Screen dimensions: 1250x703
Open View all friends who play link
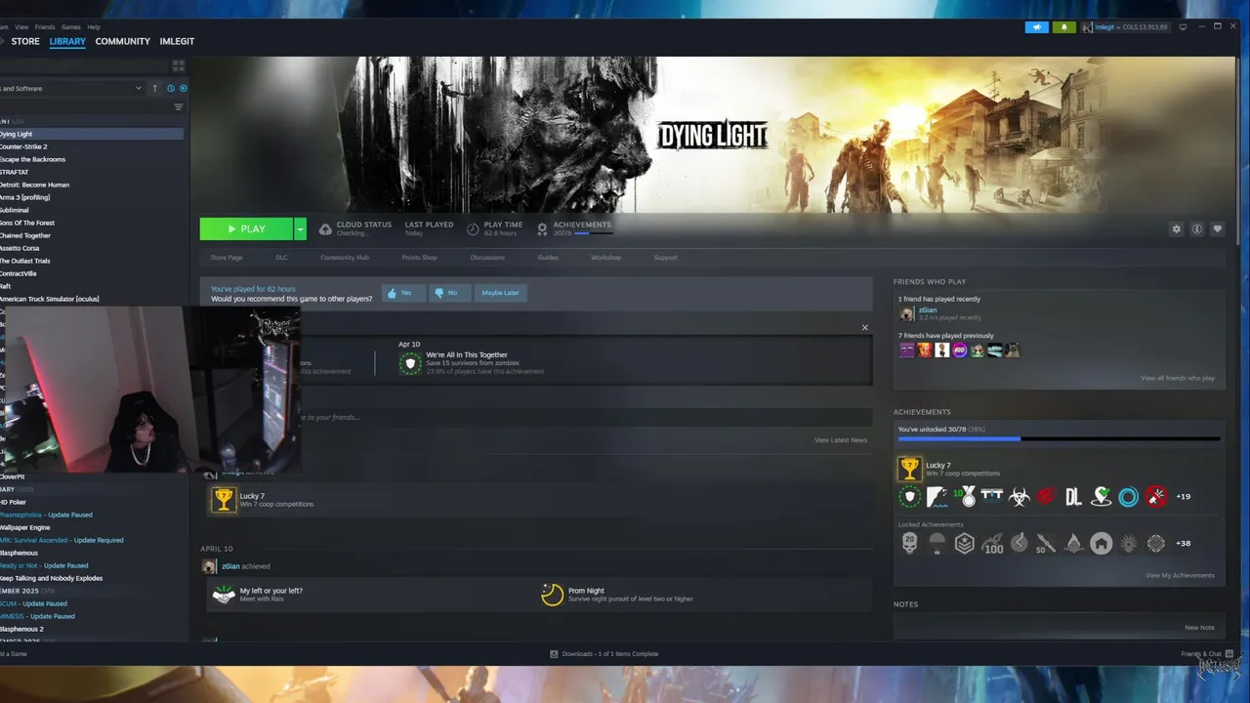[1178, 378]
